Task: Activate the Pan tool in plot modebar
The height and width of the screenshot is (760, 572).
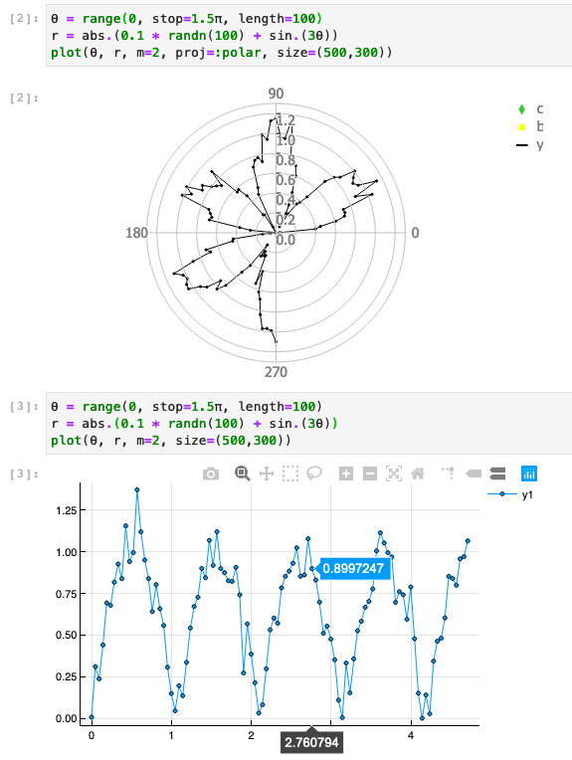Action: [x=267, y=474]
